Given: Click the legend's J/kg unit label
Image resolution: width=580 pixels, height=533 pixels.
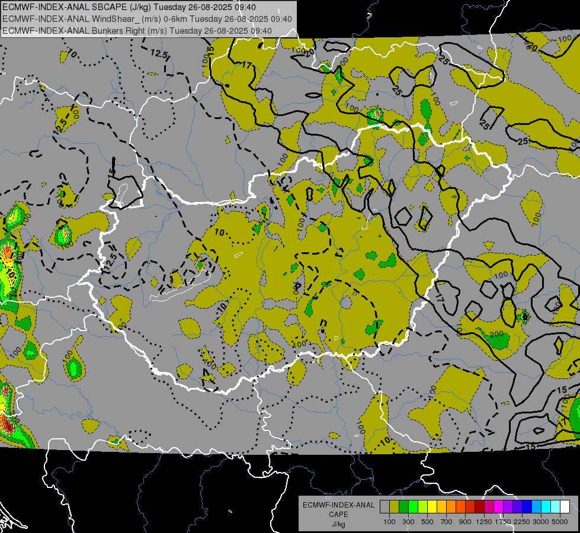Looking at the screenshot, I should coord(338,524).
